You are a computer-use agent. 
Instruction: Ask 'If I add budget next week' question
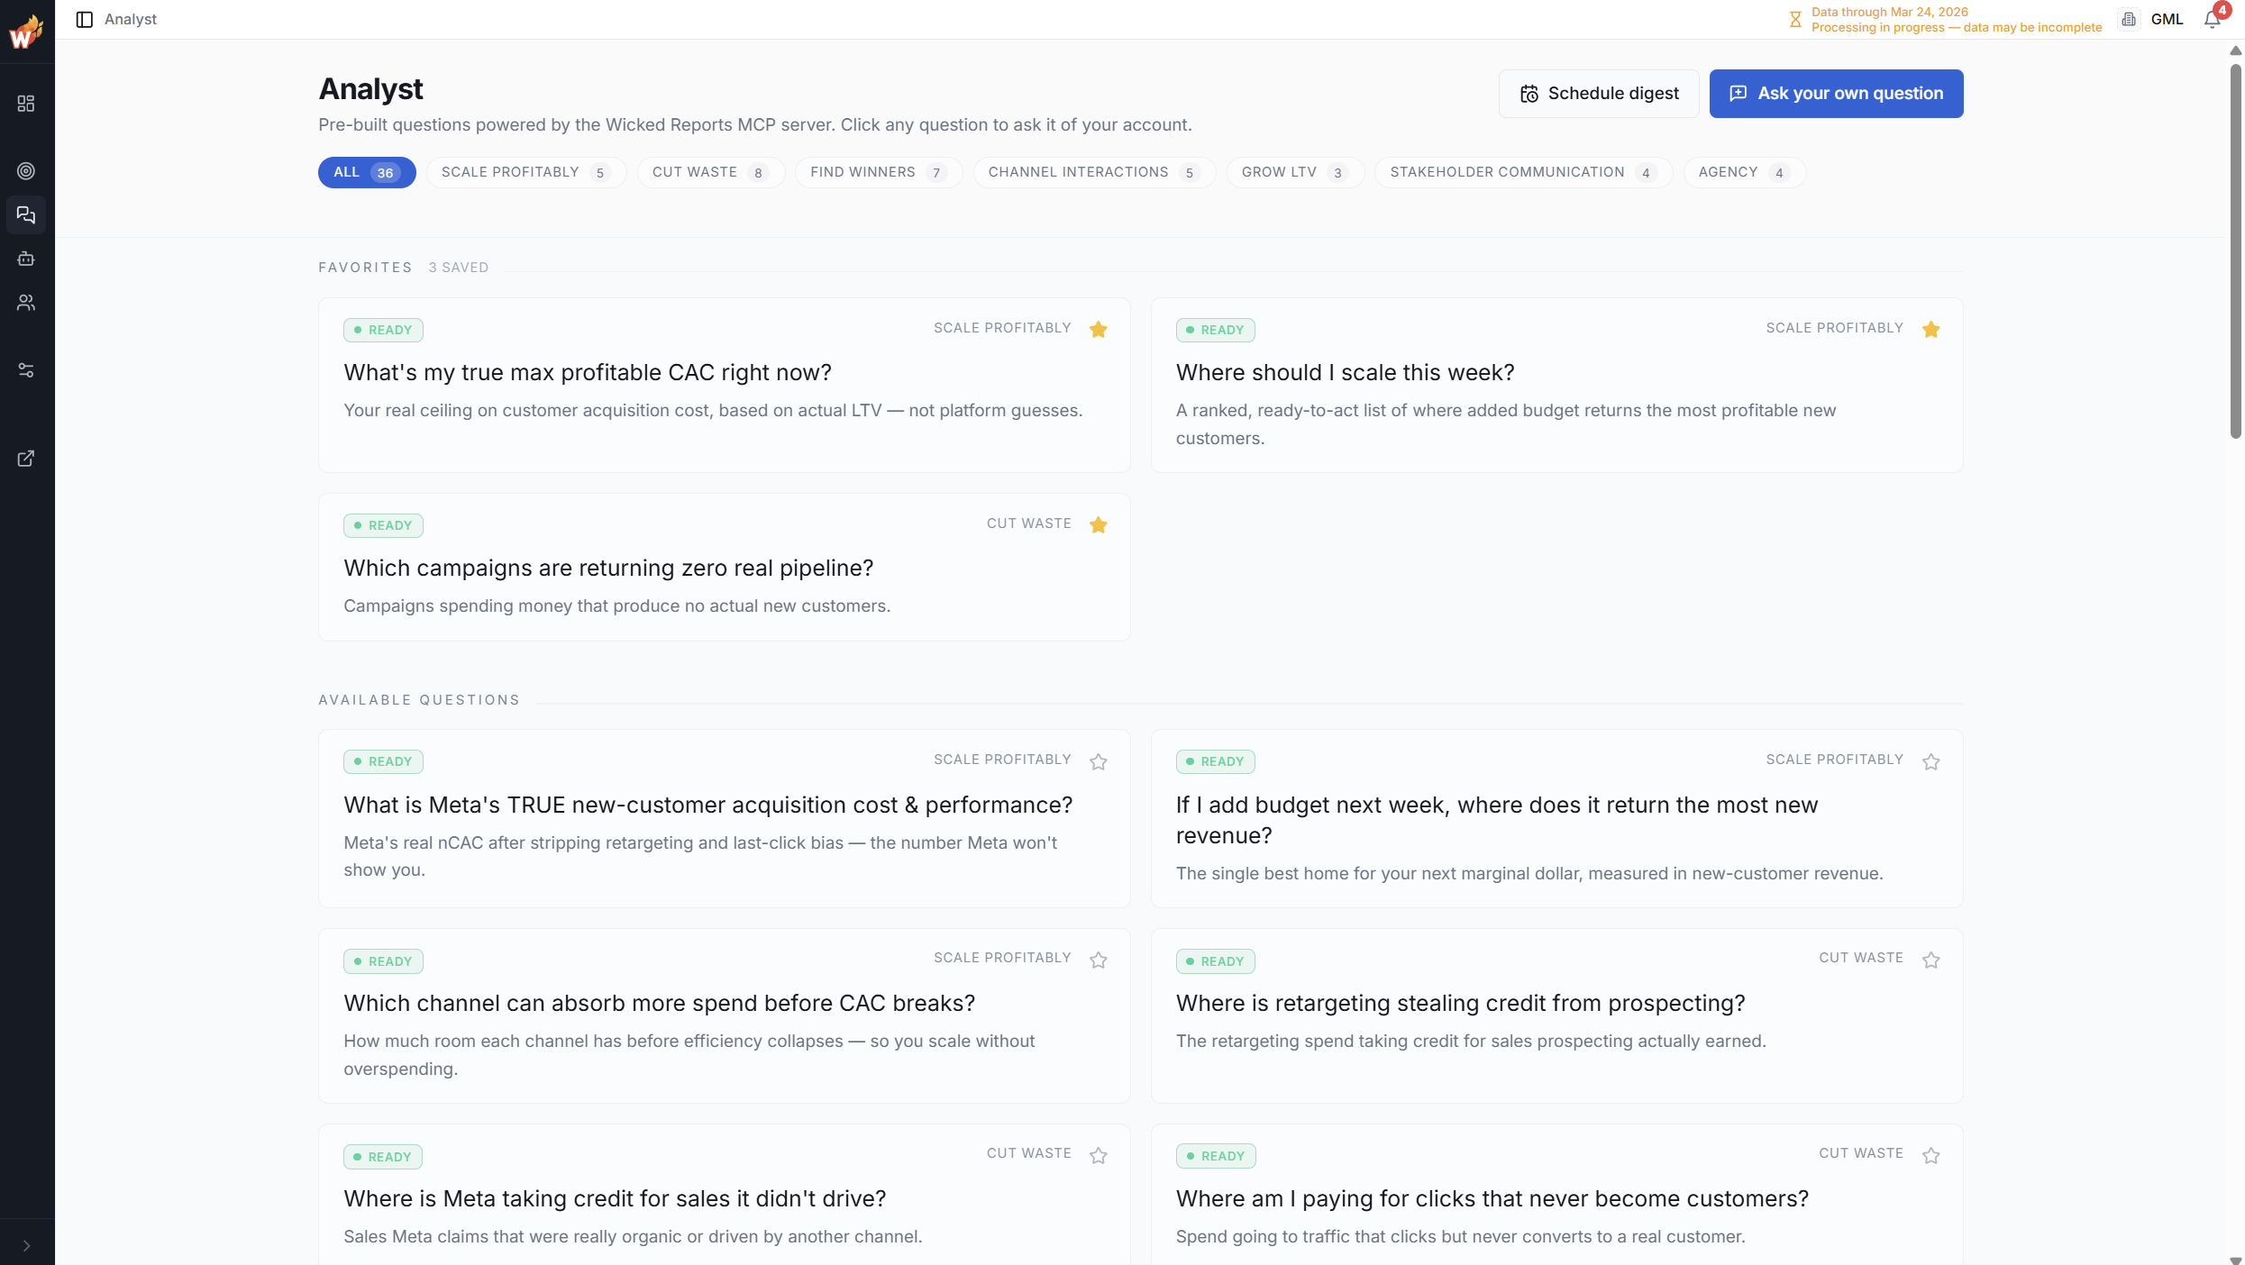tap(1556, 819)
